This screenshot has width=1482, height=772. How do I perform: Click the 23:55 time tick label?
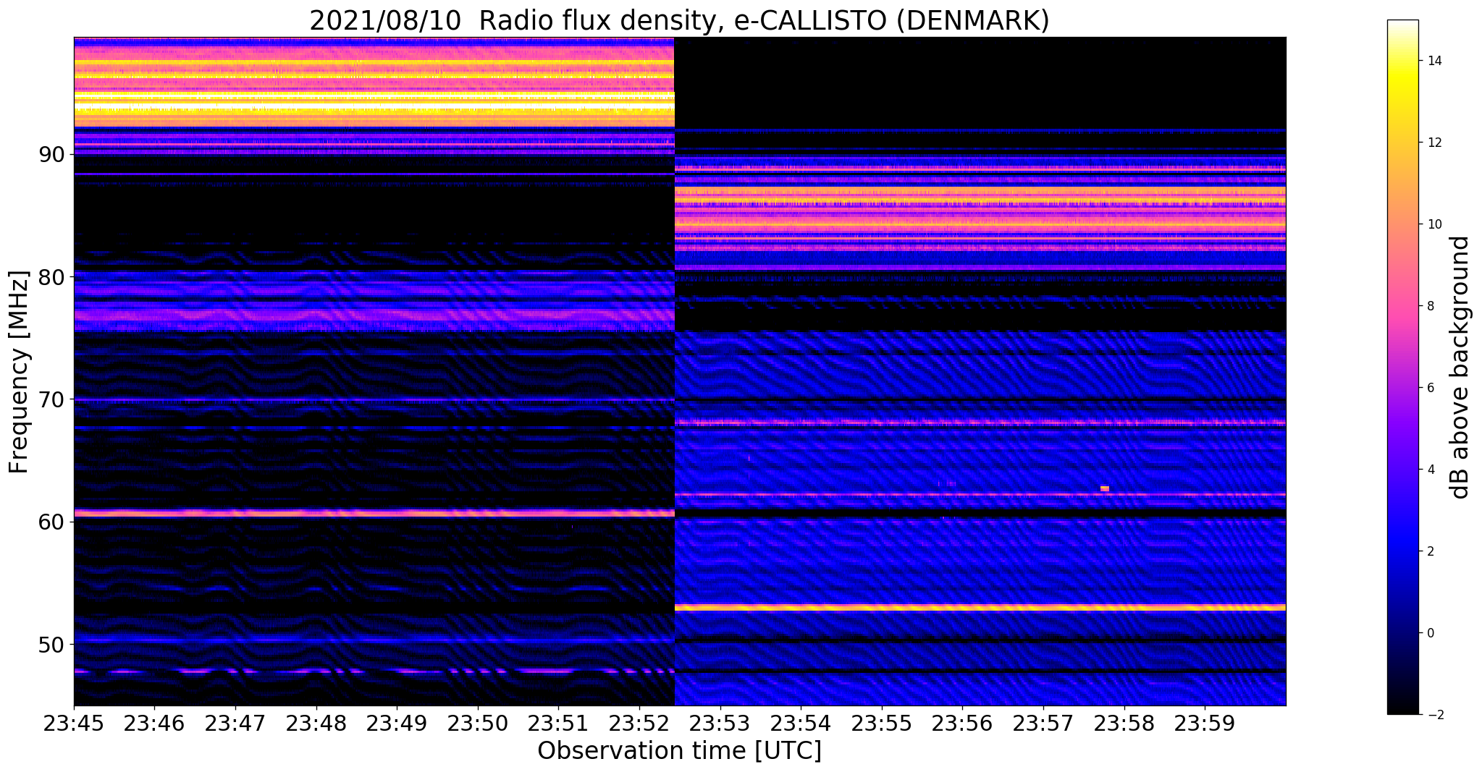coord(881,724)
